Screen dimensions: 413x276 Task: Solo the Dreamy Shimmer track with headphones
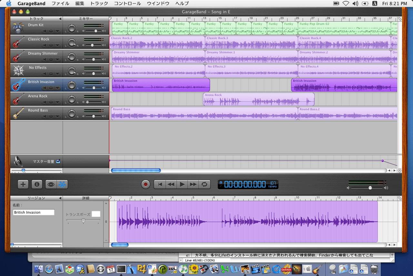point(51,60)
